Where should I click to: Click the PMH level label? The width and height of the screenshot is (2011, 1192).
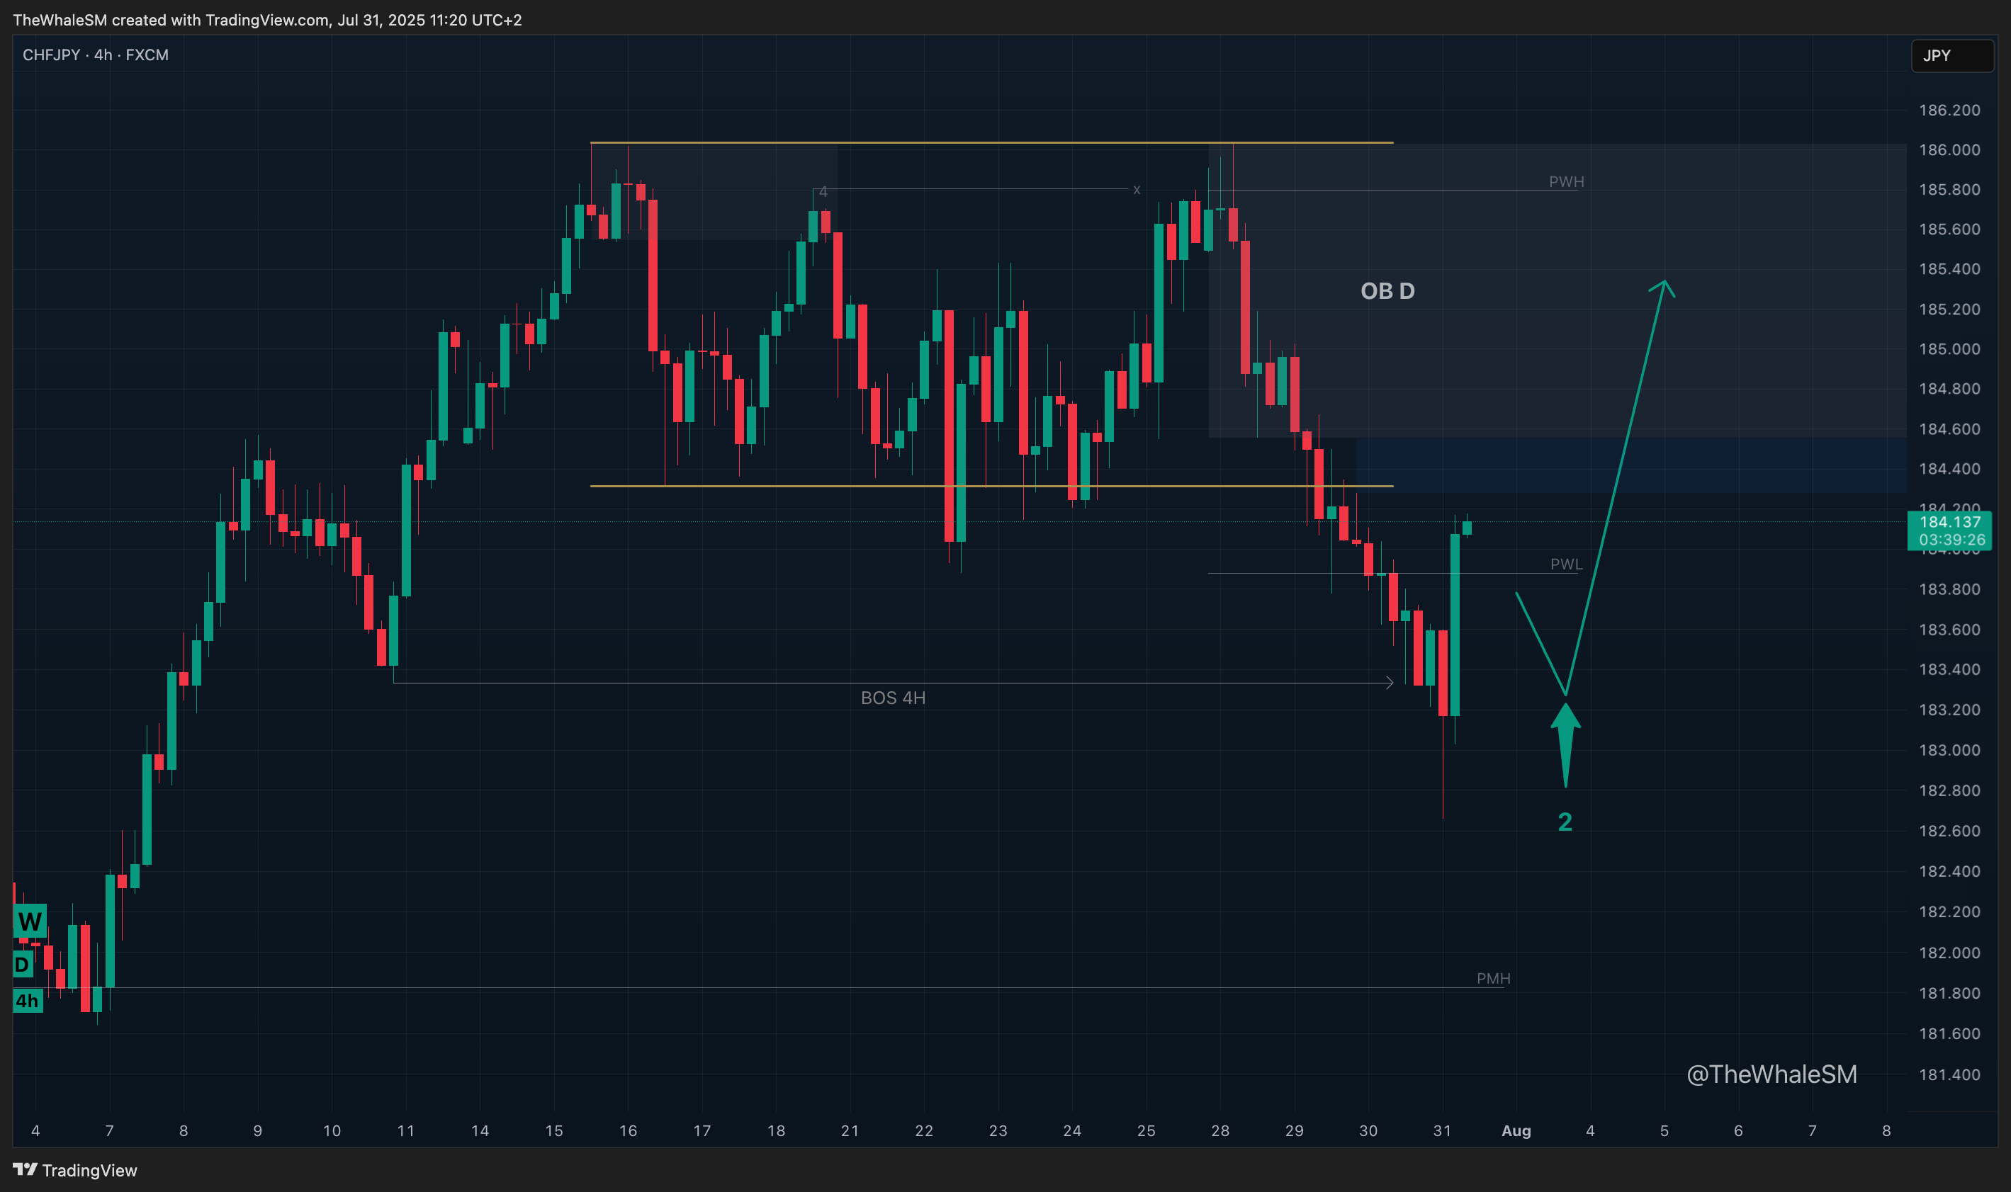(1493, 978)
